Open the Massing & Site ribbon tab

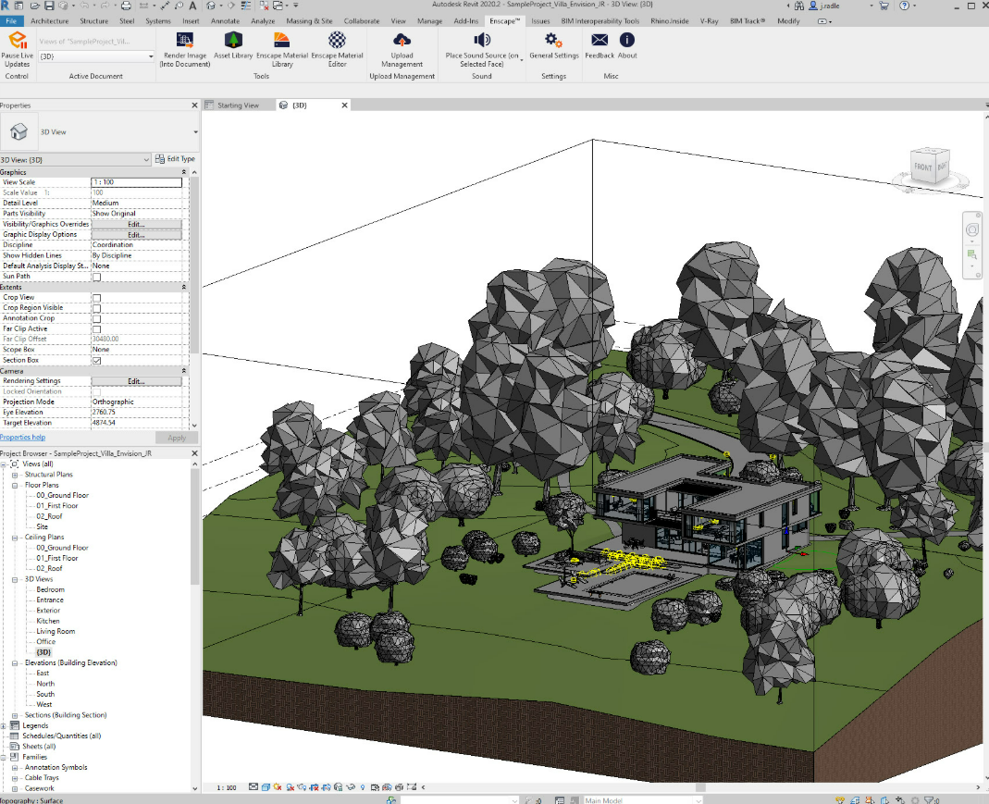(x=309, y=20)
